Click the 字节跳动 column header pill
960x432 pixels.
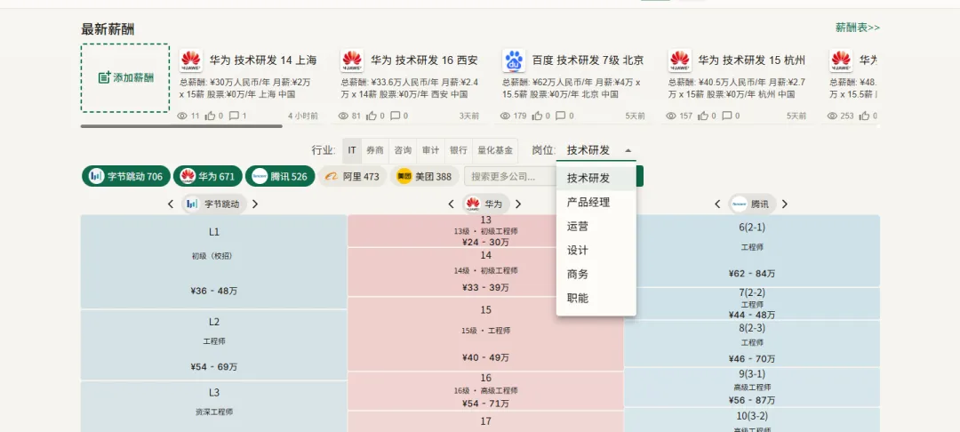click(x=213, y=204)
